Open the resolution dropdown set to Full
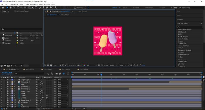This screenshot has height=110, width=205. pos(92,65)
